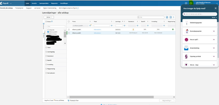Open the Transaksjoner sub-menu item
219x105 pixels.
point(19,8)
